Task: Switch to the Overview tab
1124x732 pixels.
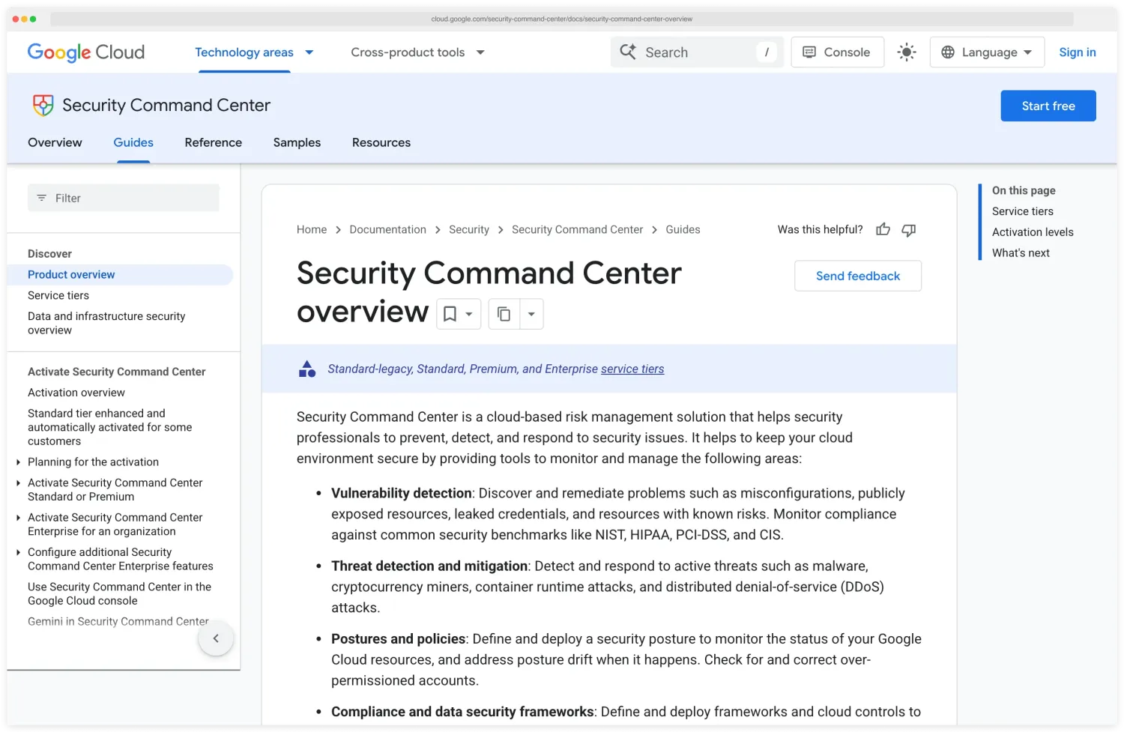Action: click(55, 142)
